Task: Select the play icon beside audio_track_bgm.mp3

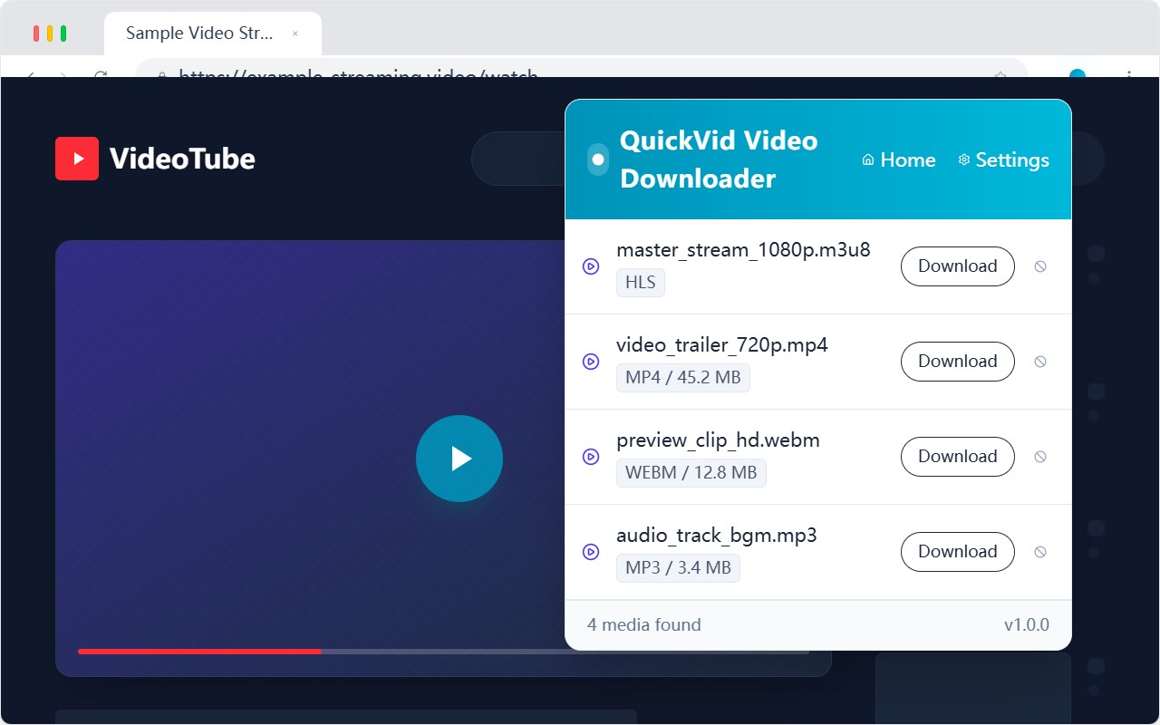Action: (591, 552)
